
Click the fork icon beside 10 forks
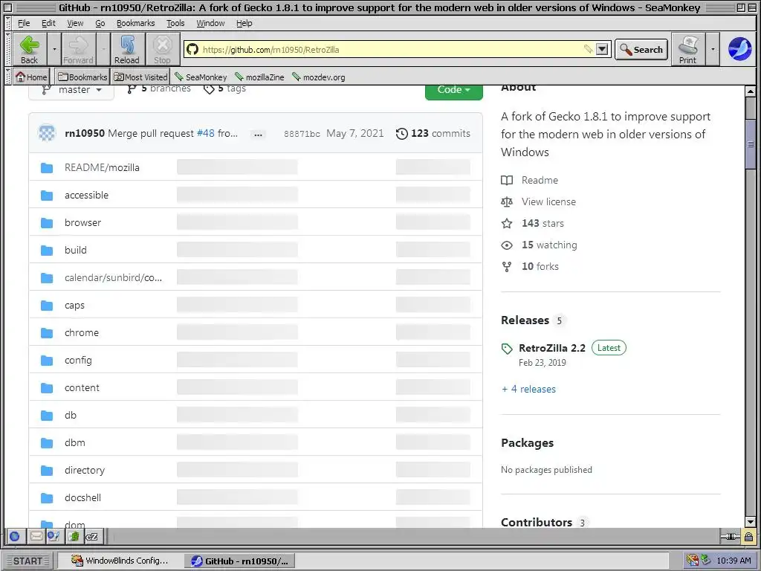(x=507, y=267)
